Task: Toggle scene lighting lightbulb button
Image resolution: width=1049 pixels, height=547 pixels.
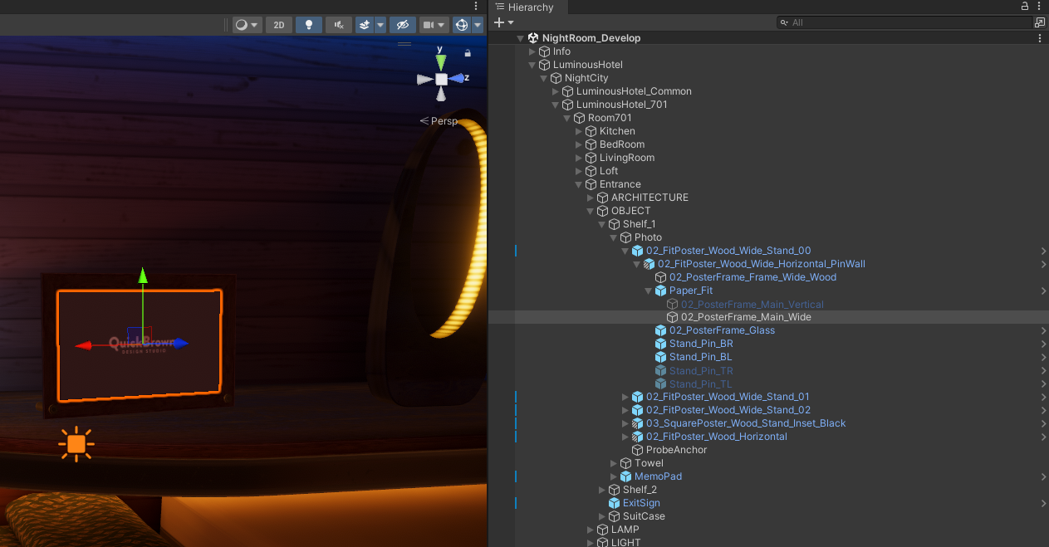Action: click(x=309, y=25)
